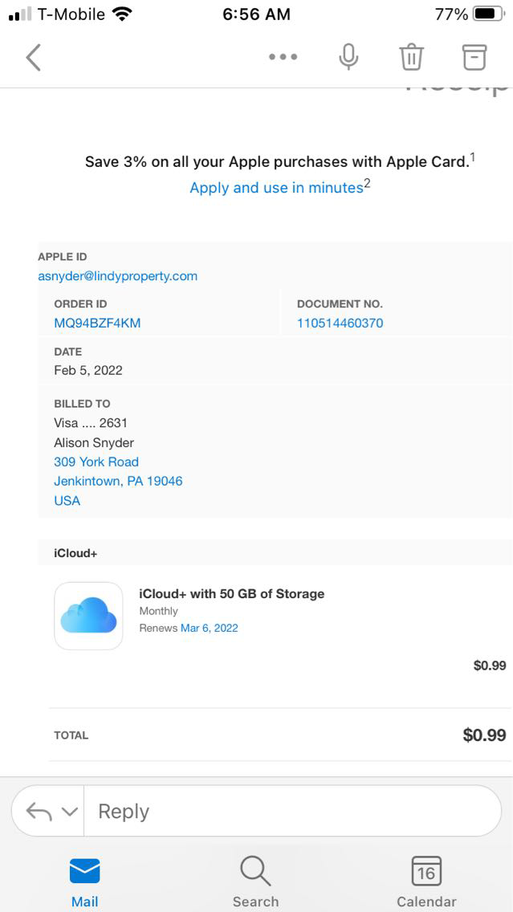Image resolution: width=513 pixels, height=912 pixels.
Task: Open the three-dot more options menu
Action: [x=283, y=57]
